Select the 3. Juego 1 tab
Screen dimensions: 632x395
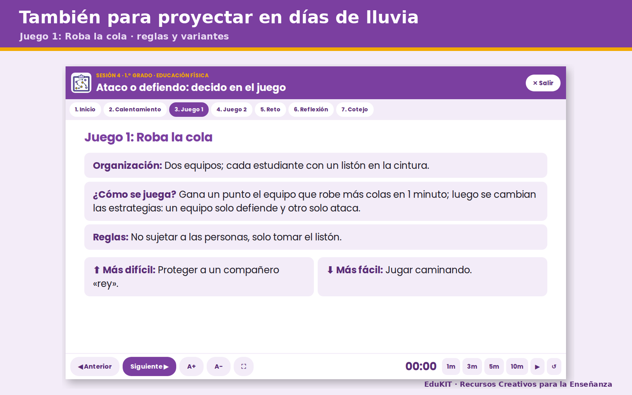[x=189, y=109]
